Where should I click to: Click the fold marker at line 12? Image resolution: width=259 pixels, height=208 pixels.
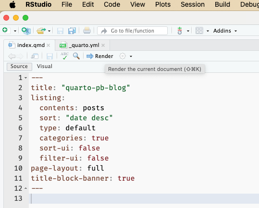click(x=25, y=188)
